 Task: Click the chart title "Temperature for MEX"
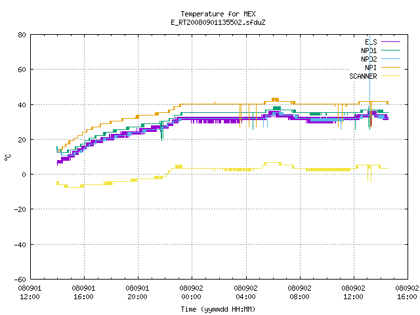tap(218, 14)
